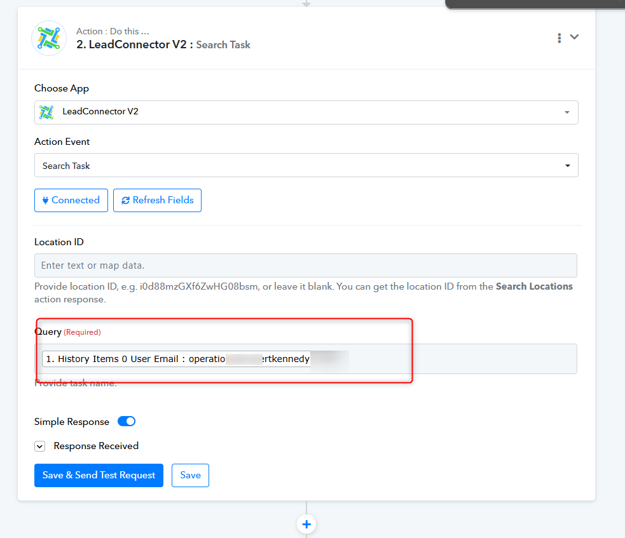Click the step title "2. LeadConnector V2 : Search Task"
Screen dimensions: 625x538
point(163,44)
